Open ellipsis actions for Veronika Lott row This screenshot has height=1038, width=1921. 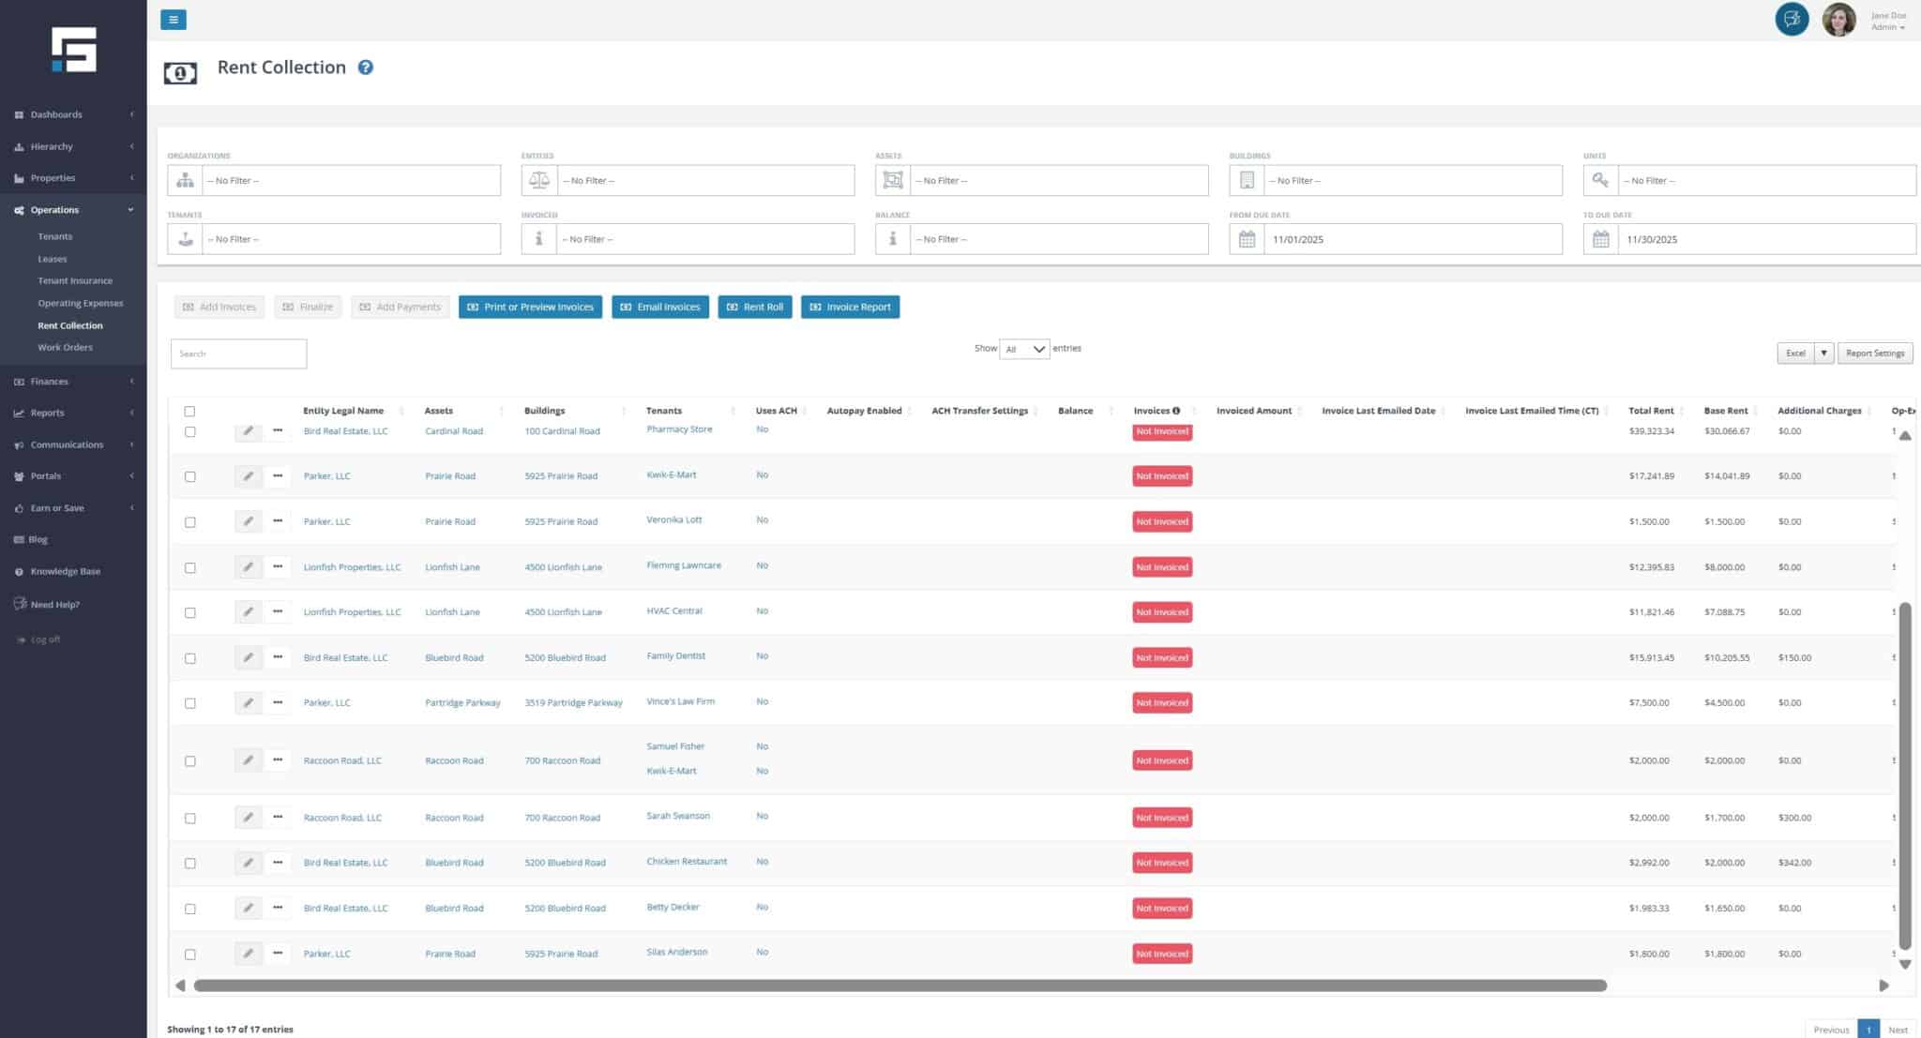tap(278, 521)
